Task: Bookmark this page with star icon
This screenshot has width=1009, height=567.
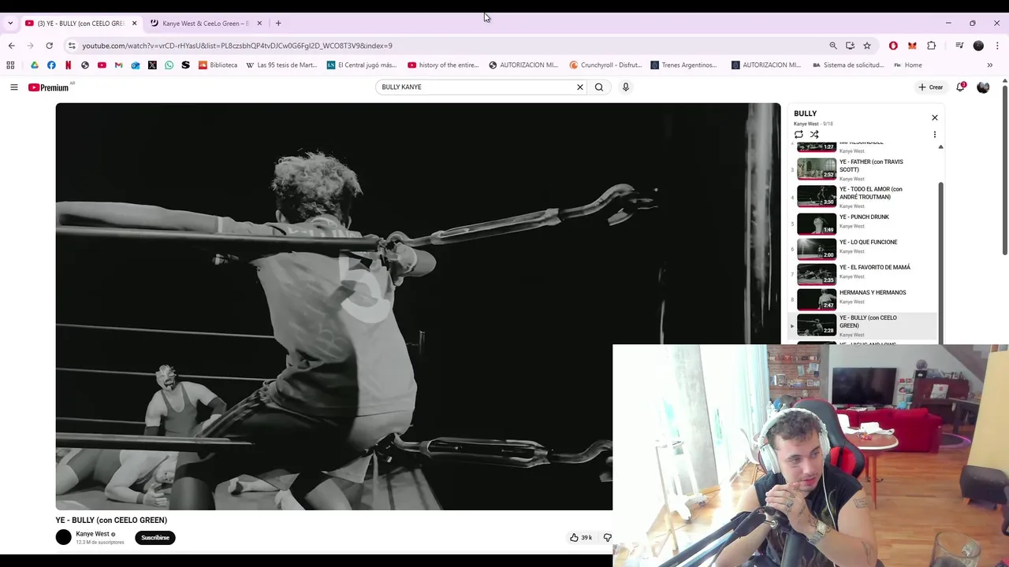Action: pos(867,46)
